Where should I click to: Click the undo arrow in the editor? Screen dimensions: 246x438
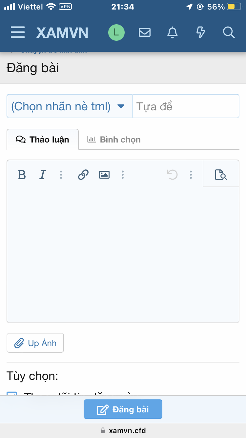pos(172,175)
